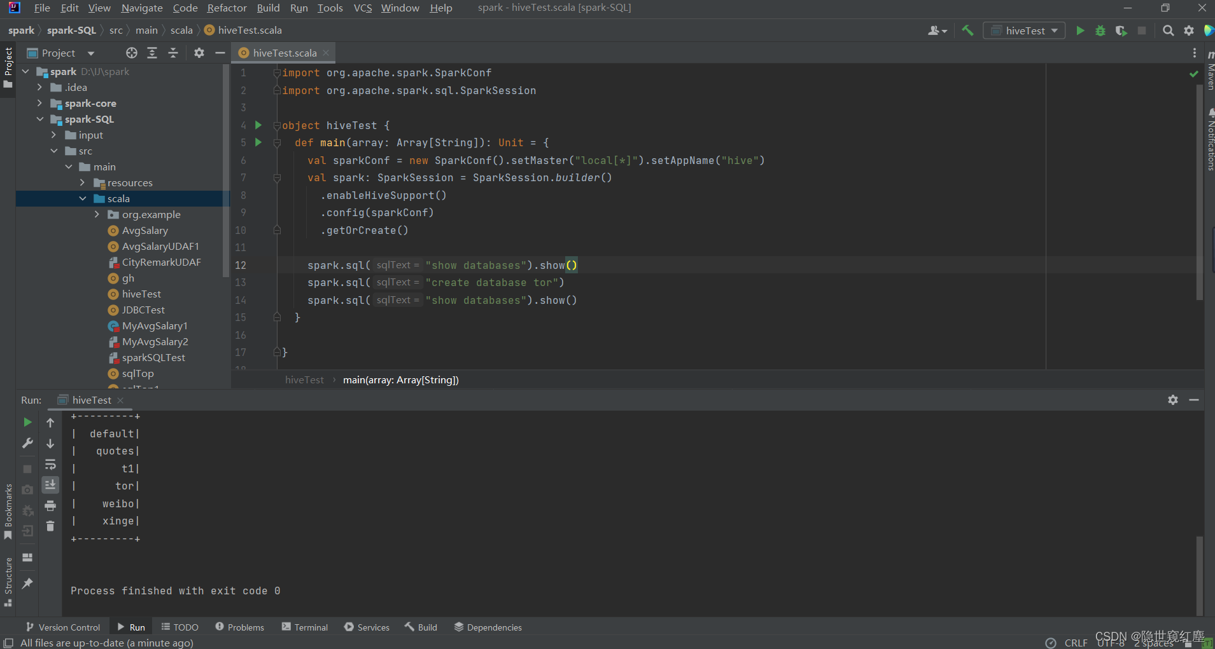Click the green inspection checkmark
This screenshot has height=649, width=1215.
1194,74
